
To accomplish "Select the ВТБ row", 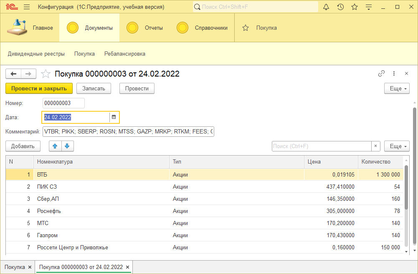I will 205,174.
